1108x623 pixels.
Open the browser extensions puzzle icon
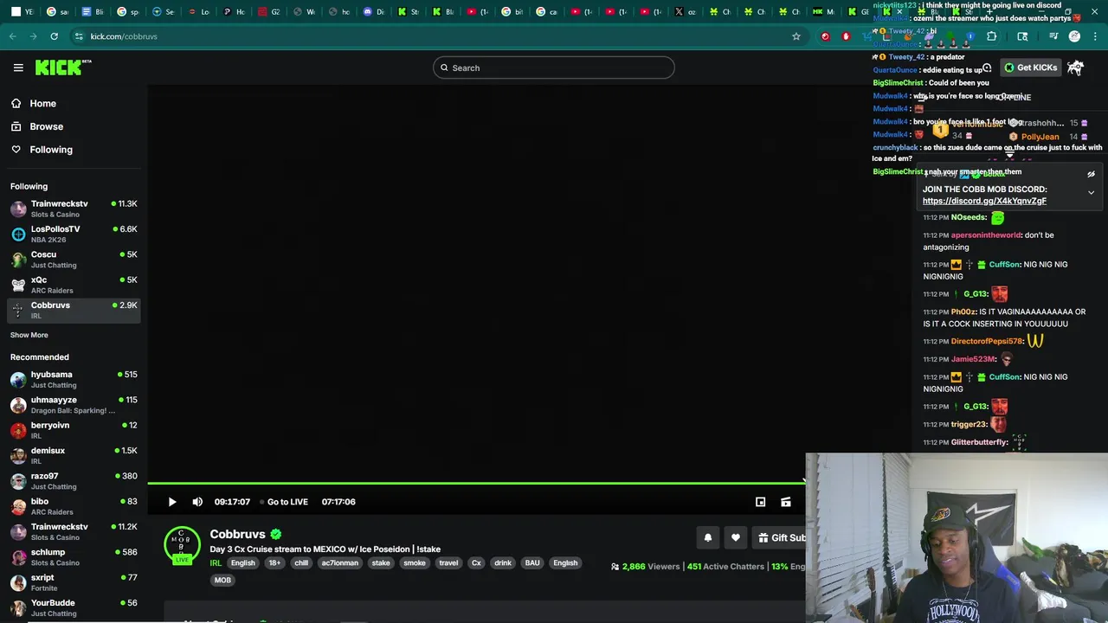[x=991, y=36]
